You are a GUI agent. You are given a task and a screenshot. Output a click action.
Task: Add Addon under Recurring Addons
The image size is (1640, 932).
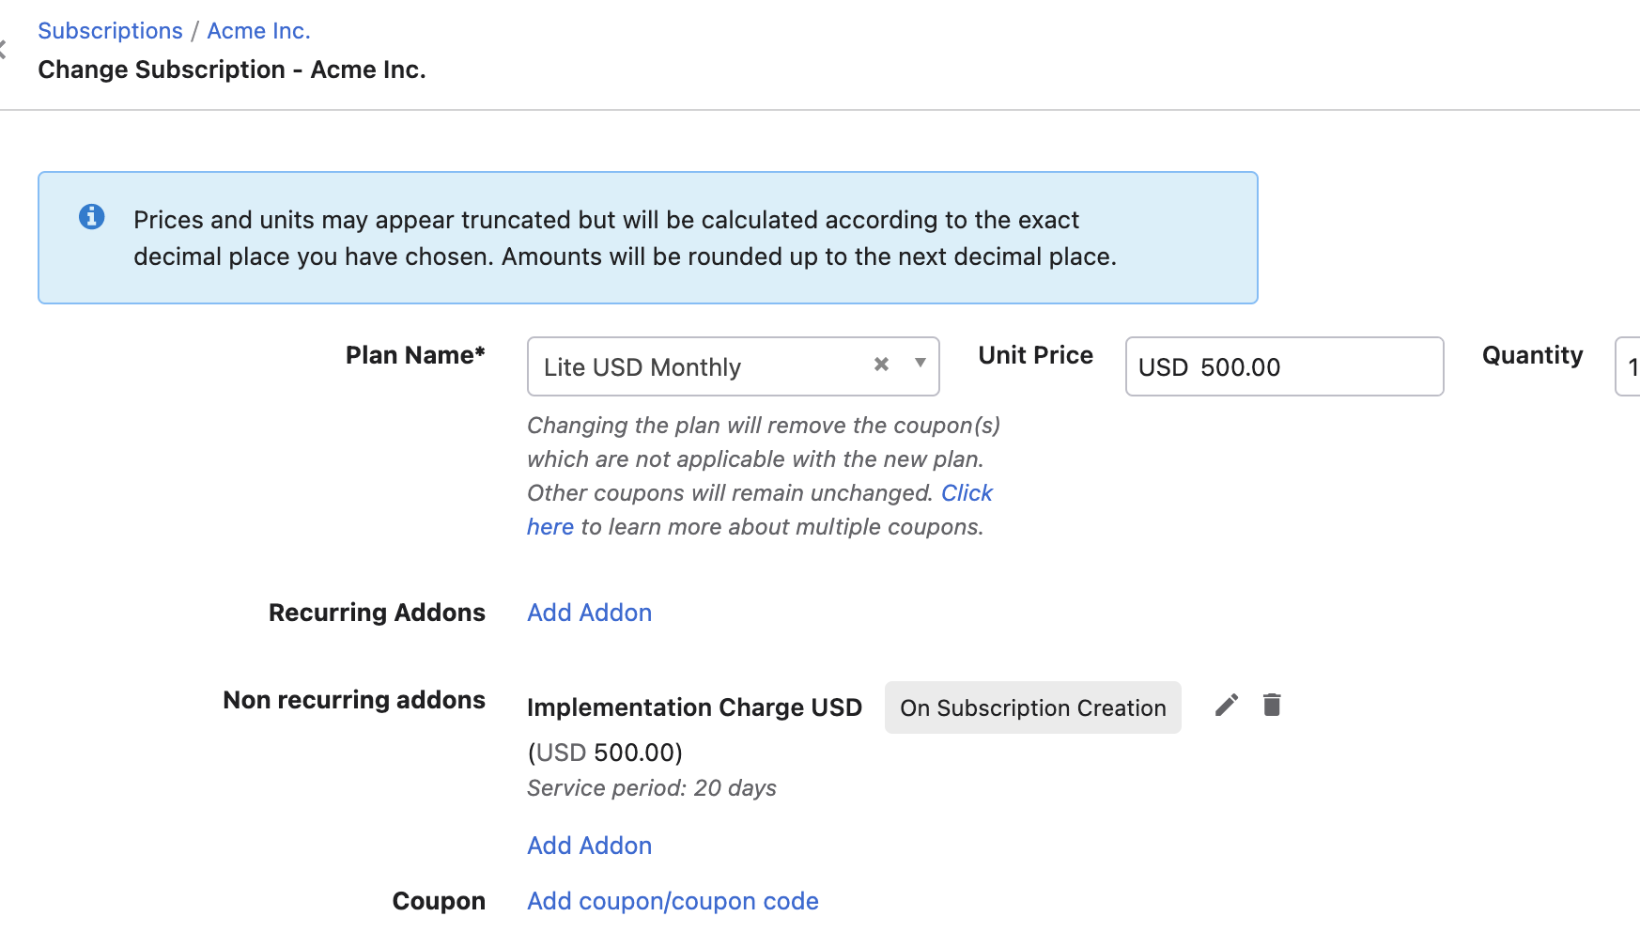click(x=589, y=613)
